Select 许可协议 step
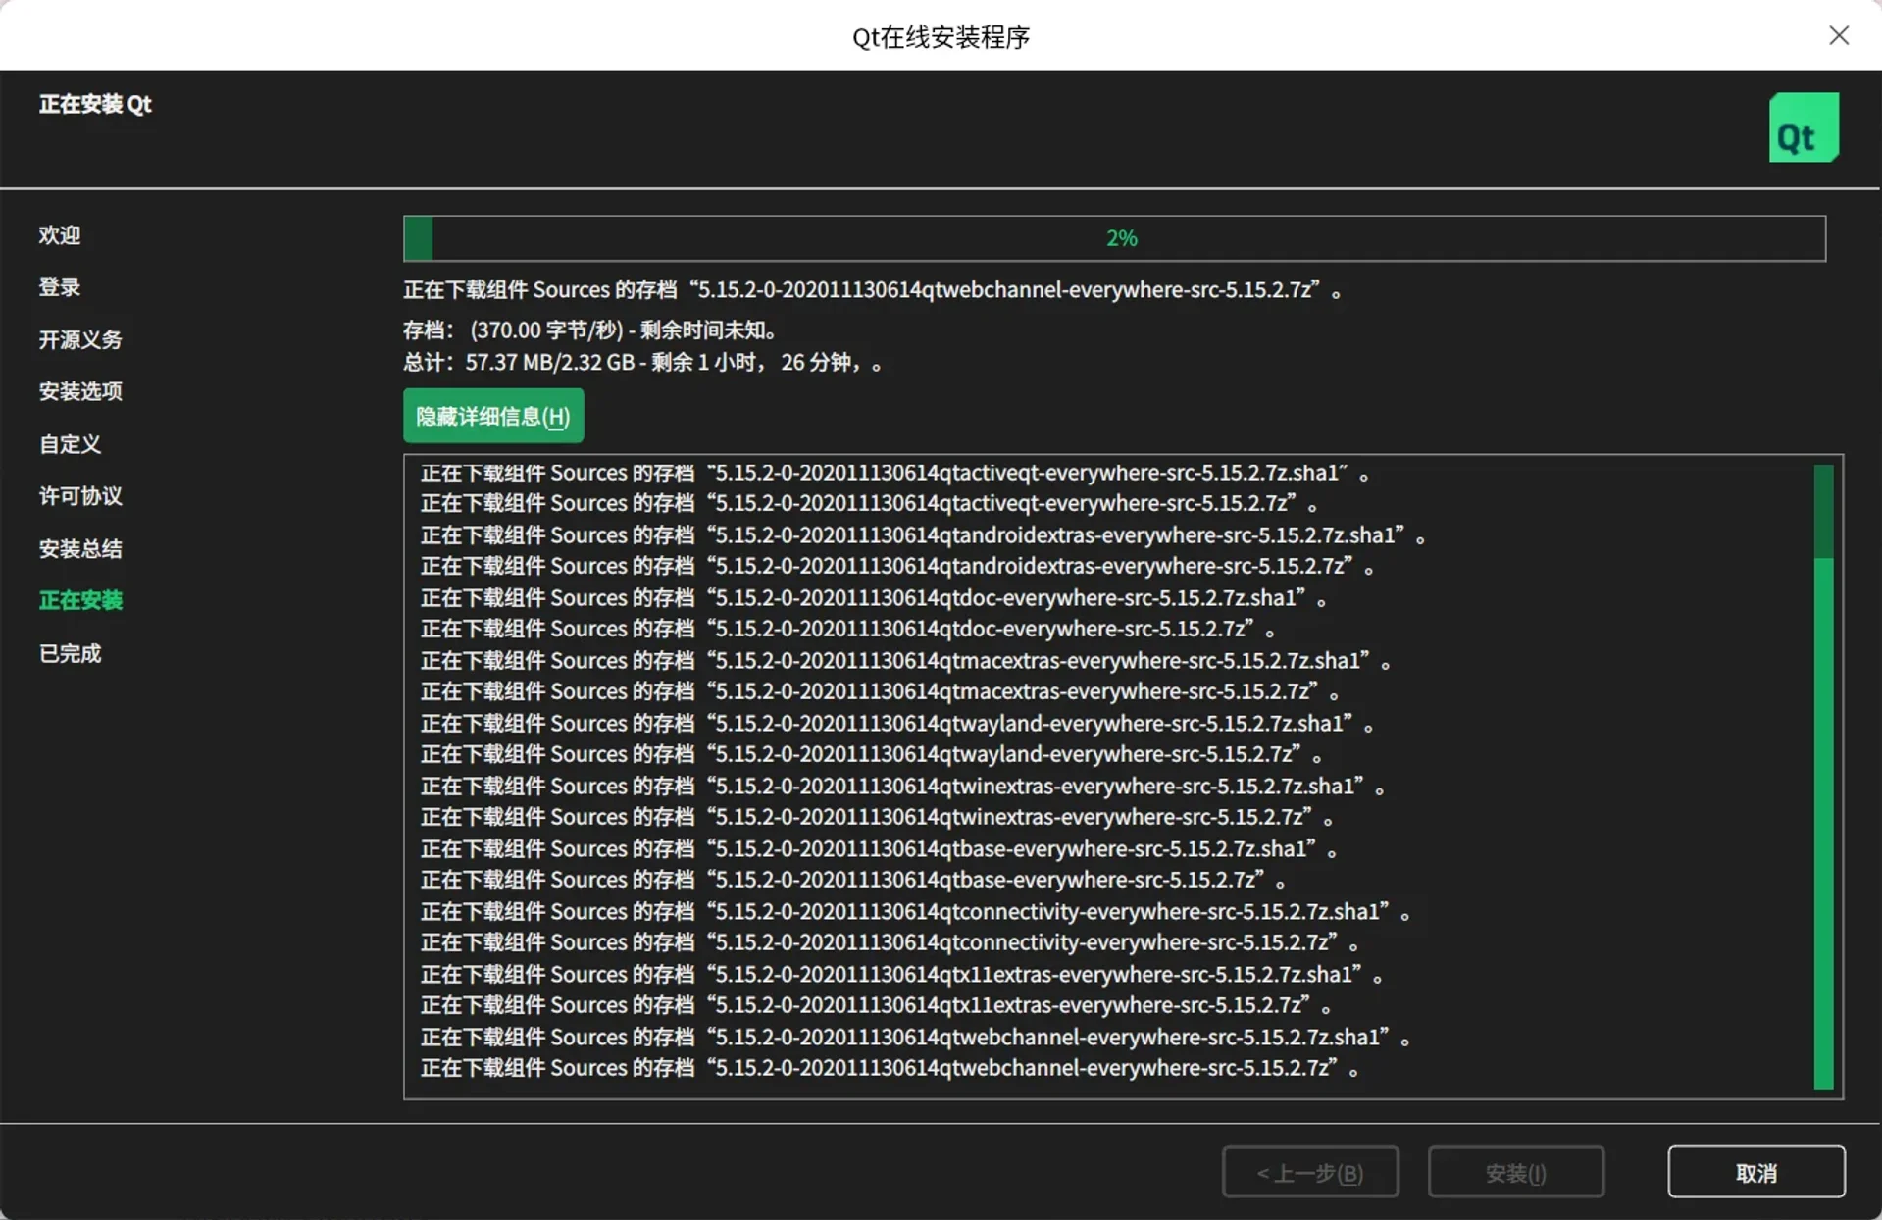 pyautogui.click(x=79, y=496)
